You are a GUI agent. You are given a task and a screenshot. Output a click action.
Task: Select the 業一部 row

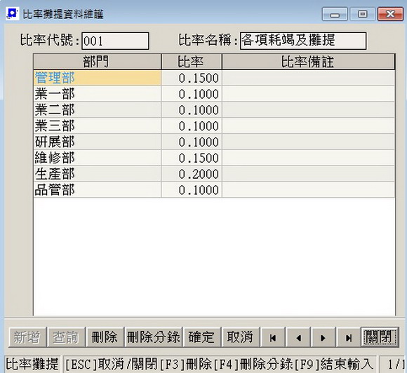(x=214, y=94)
